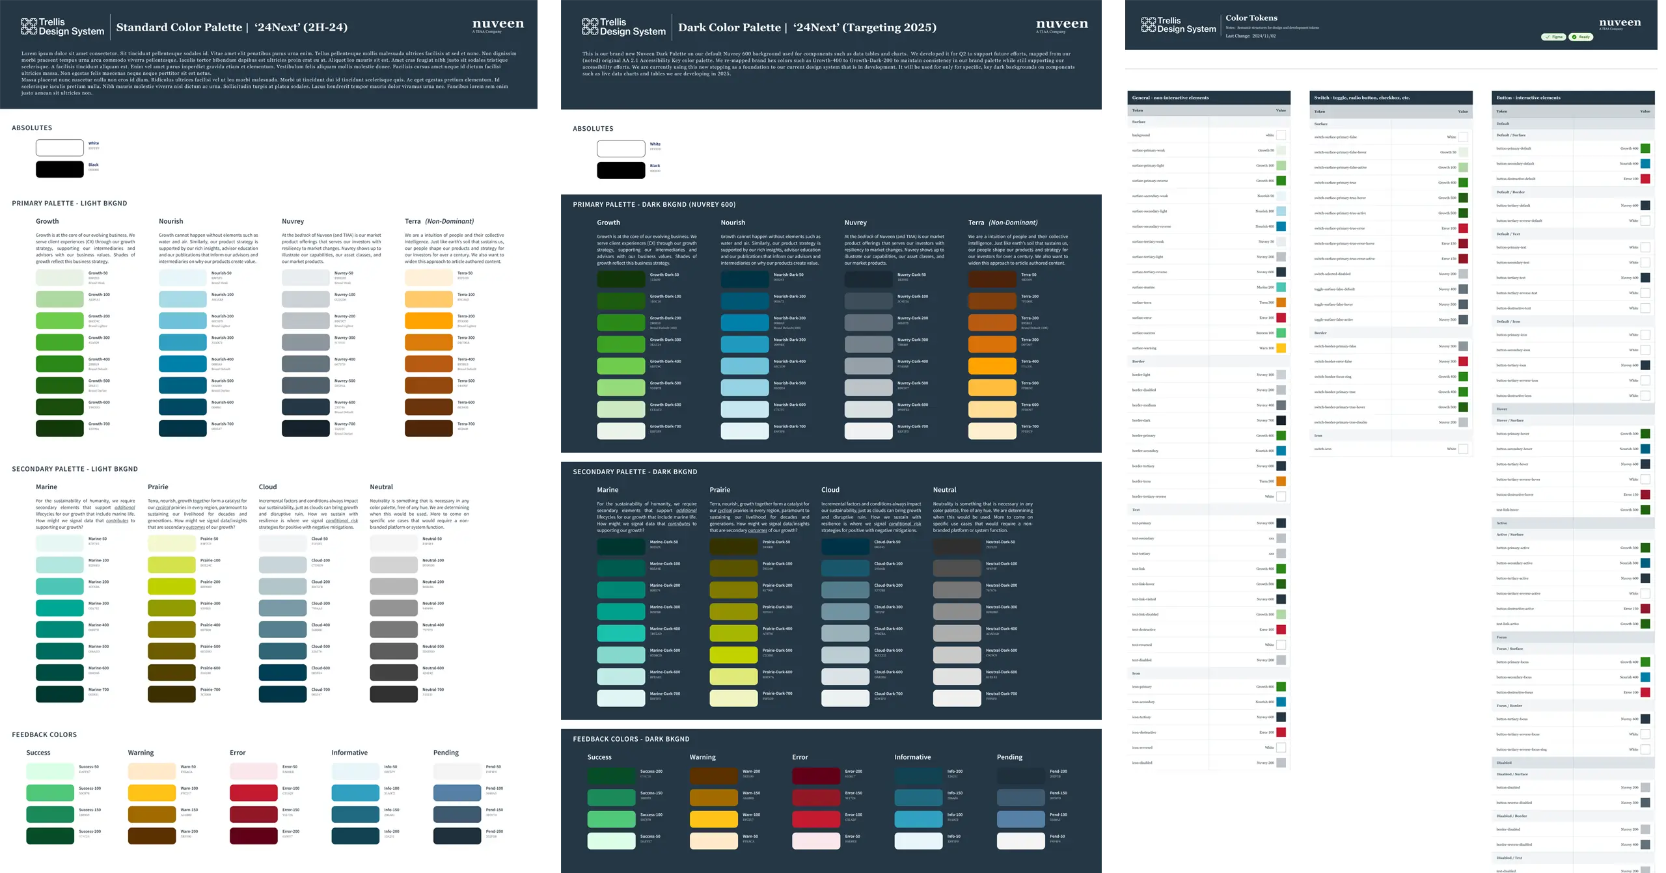Select the Warn-100 feedback color swatch
The height and width of the screenshot is (873, 1666).
click(x=151, y=793)
